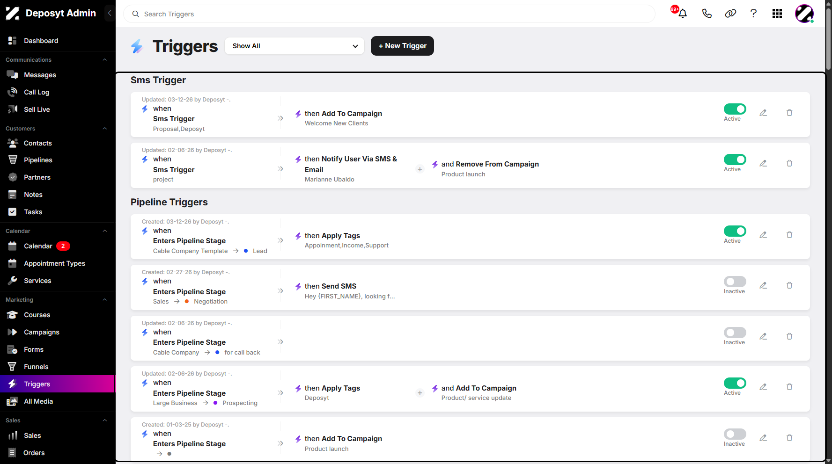
Task: Deactivate the Prospecting Apply Tags trigger
Action: [x=735, y=383]
